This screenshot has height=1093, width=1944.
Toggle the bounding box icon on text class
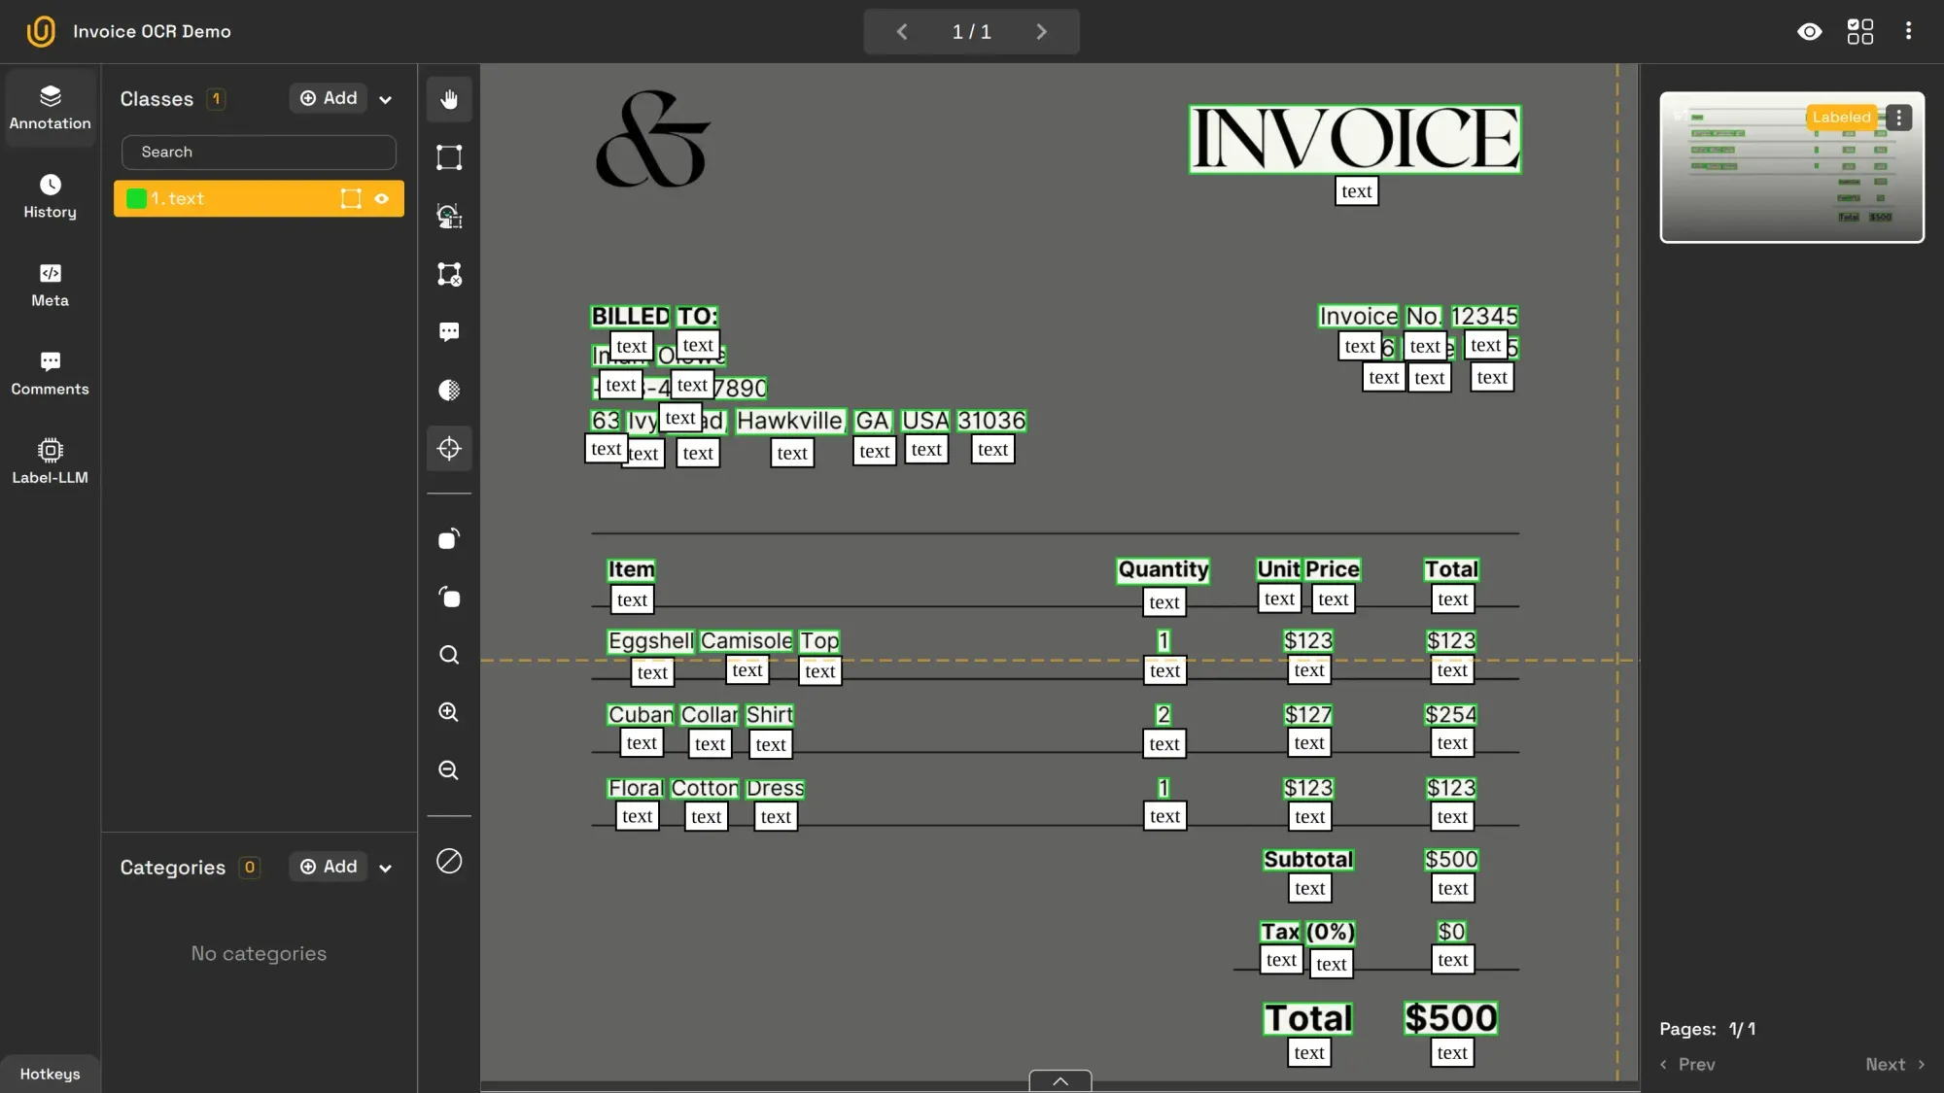(x=351, y=198)
